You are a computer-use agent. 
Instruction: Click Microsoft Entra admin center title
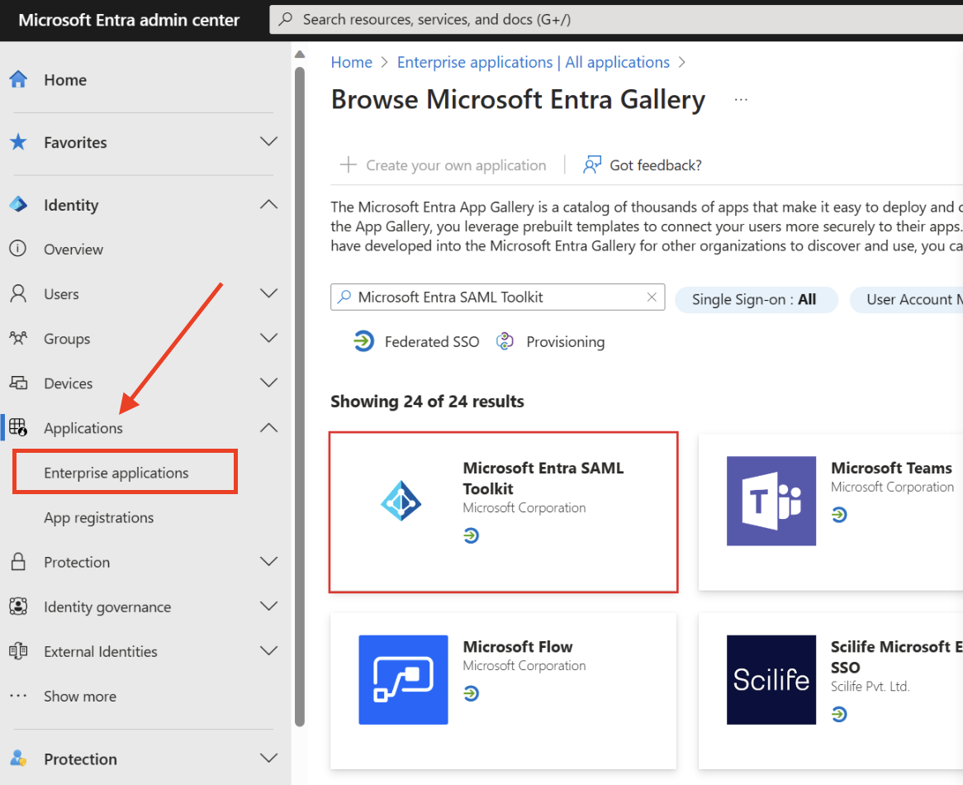pyautogui.click(x=129, y=20)
